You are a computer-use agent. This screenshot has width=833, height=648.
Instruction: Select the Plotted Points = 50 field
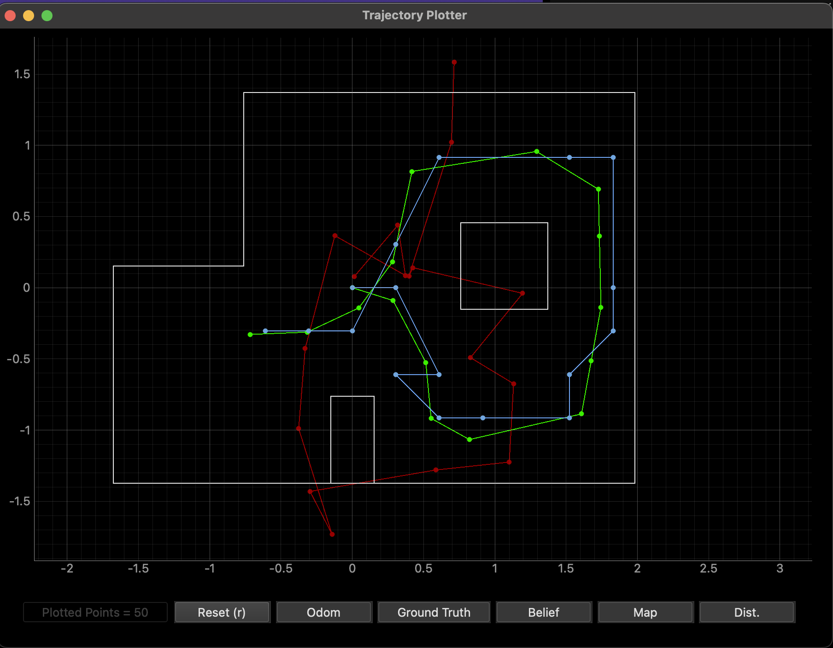point(95,612)
